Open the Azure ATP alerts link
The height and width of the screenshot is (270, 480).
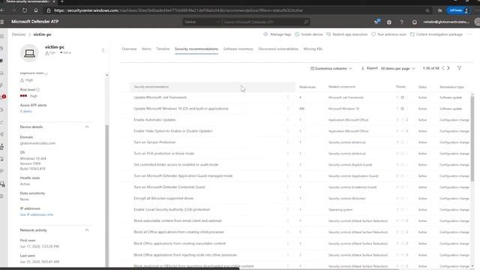[25, 111]
